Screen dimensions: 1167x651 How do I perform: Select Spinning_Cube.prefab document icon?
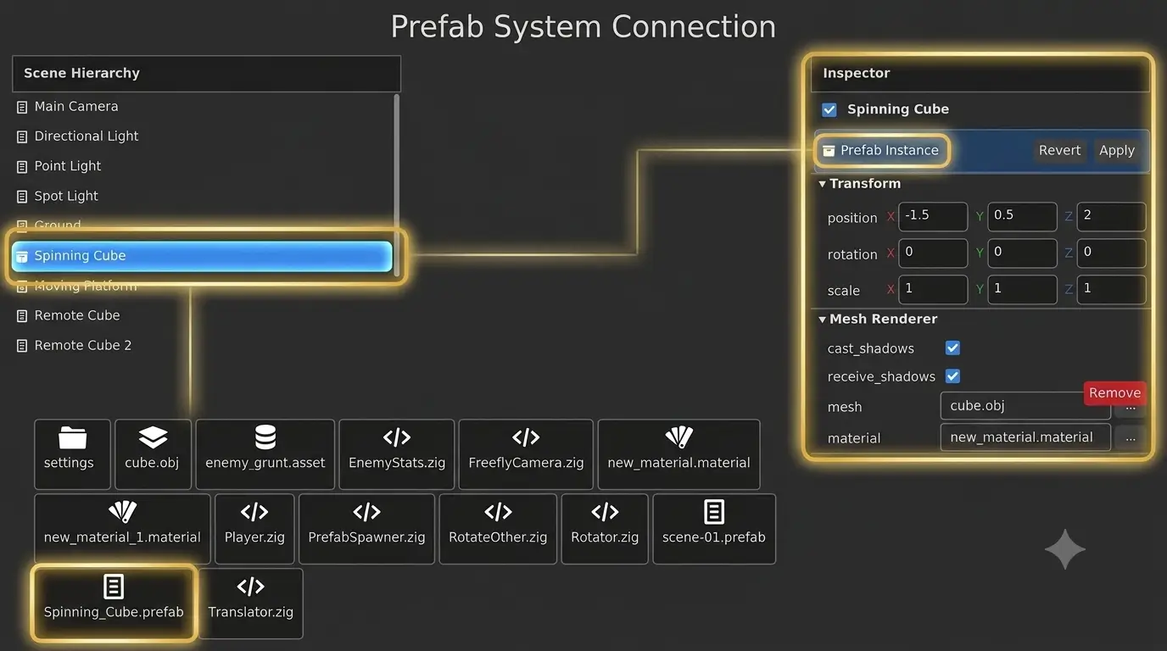pyautogui.click(x=114, y=586)
